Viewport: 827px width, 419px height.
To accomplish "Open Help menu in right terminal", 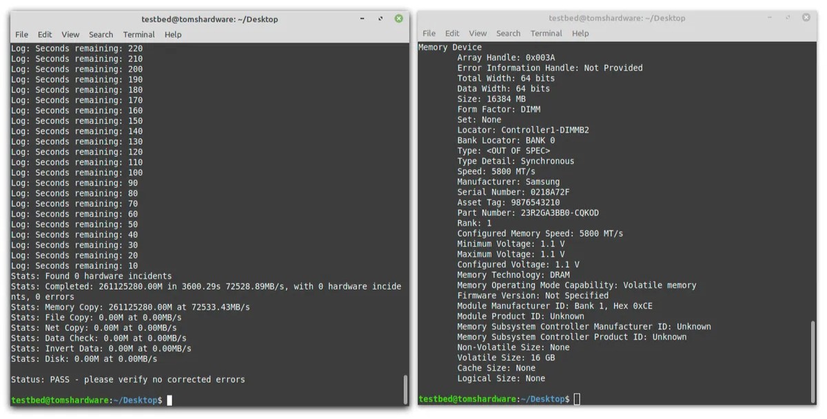I will pyautogui.click(x=580, y=33).
